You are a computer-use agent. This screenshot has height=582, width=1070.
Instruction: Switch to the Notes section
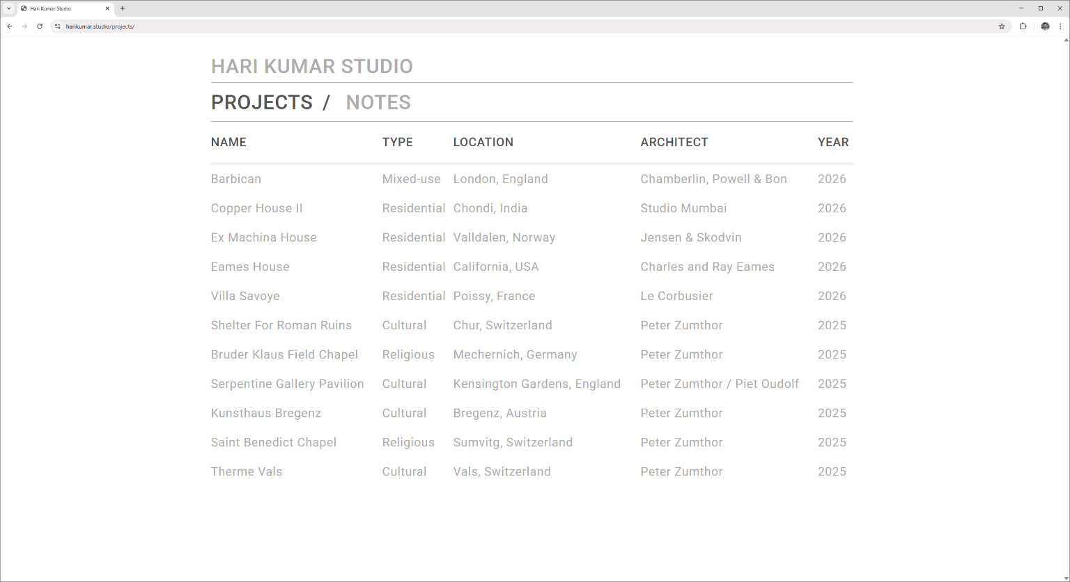[378, 102]
